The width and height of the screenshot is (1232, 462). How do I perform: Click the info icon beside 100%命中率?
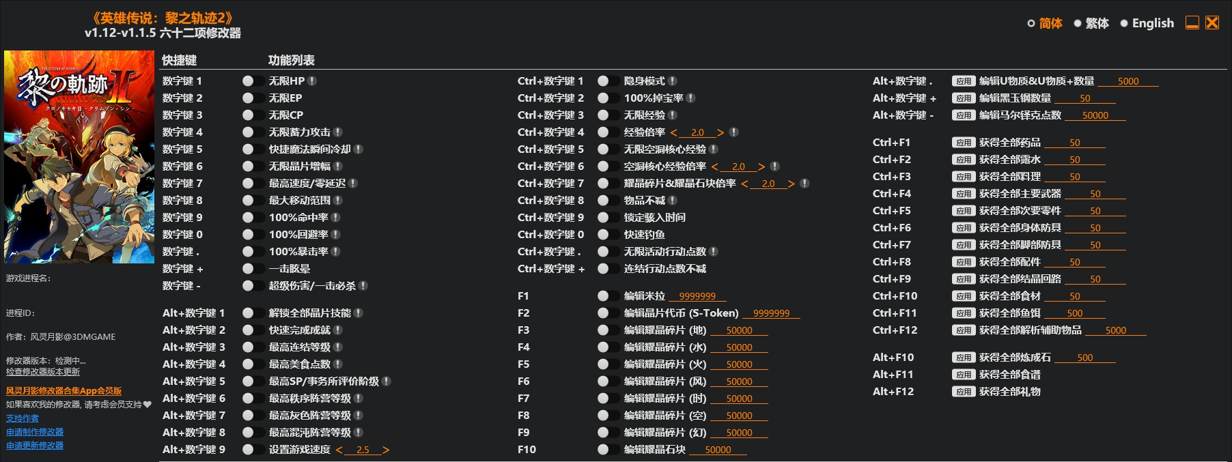tap(336, 218)
